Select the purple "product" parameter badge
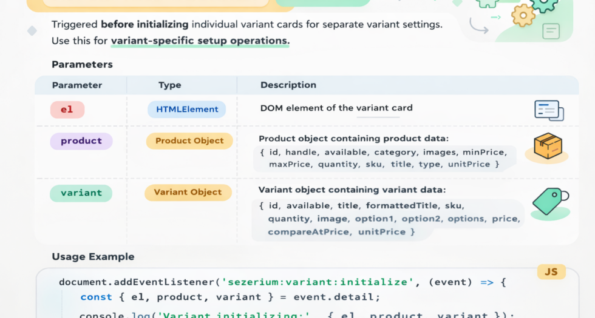Screen dimensions: 595x318 coord(81,141)
